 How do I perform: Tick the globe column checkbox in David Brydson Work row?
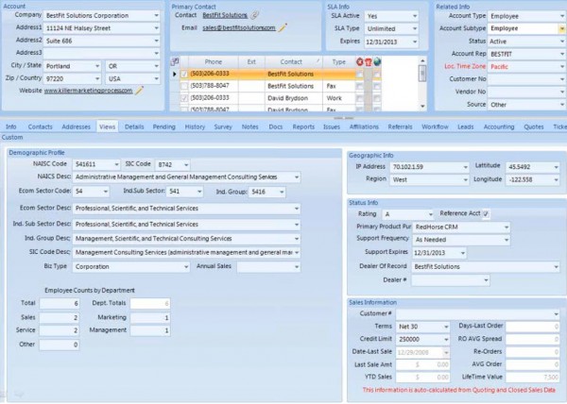(x=377, y=98)
